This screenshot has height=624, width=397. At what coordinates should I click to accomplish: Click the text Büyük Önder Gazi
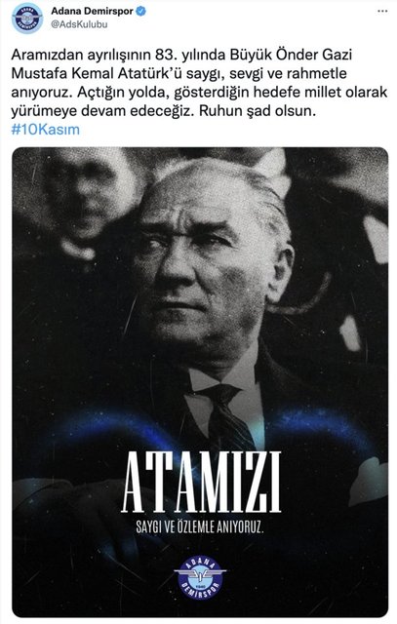(x=291, y=55)
